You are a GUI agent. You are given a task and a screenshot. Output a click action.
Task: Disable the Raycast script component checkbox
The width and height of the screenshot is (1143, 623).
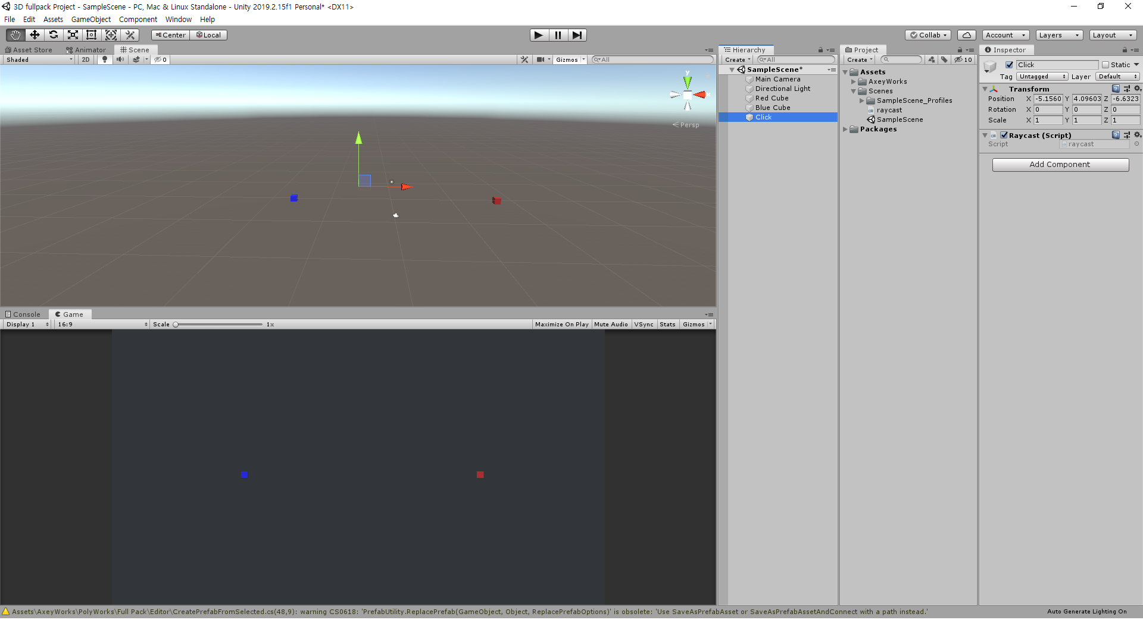1004,135
